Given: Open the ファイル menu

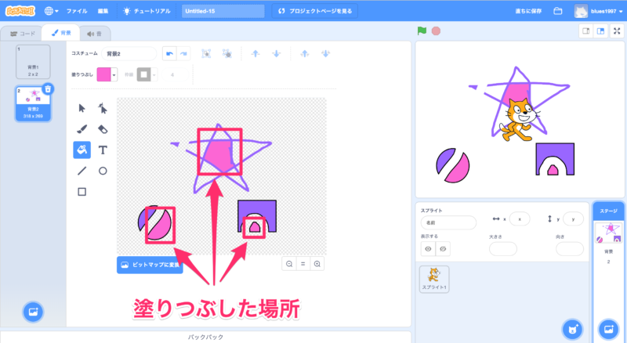Looking at the screenshot, I should click(x=77, y=11).
